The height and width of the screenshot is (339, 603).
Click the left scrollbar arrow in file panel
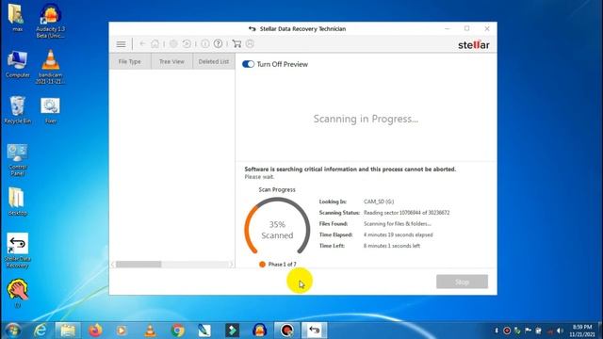[x=113, y=264]
